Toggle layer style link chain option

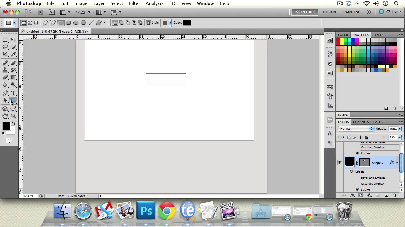[x=148, y=23]
